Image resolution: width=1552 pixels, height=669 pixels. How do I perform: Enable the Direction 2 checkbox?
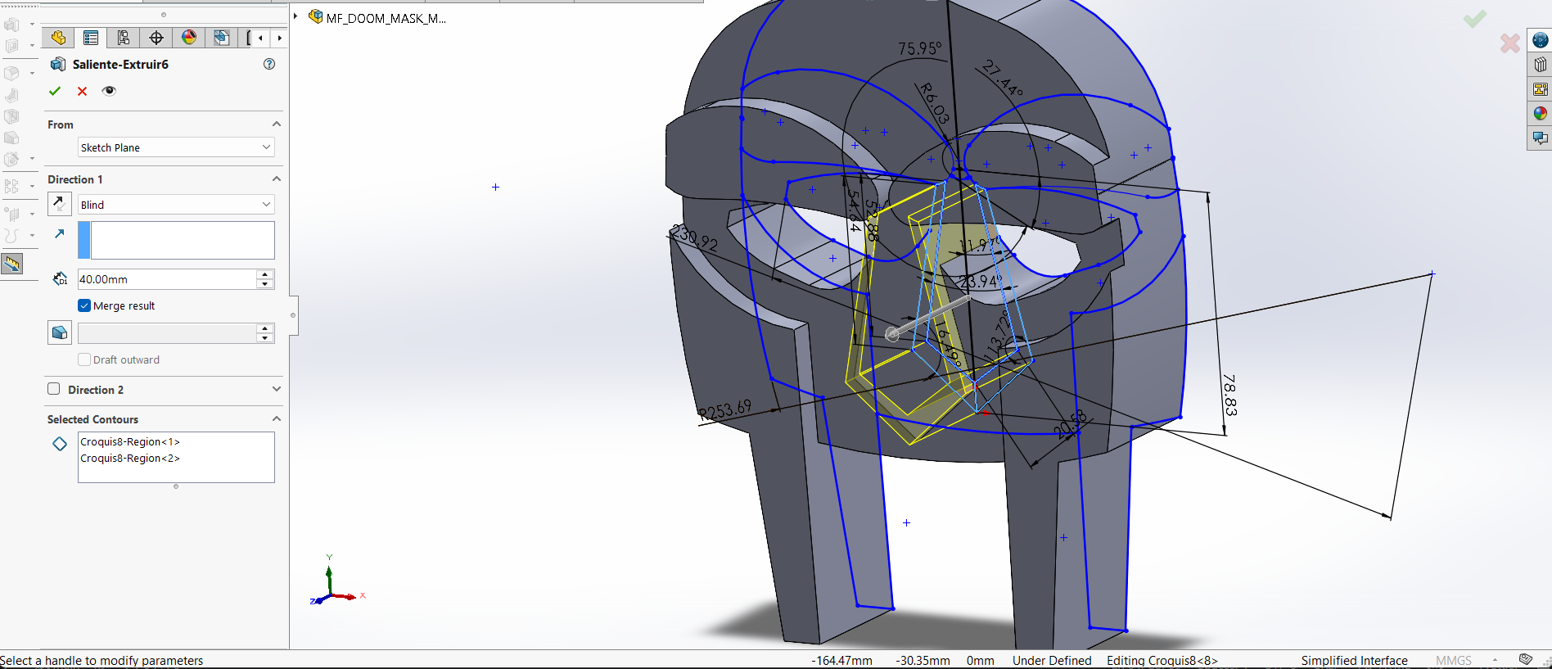click(x=54, y=389)
